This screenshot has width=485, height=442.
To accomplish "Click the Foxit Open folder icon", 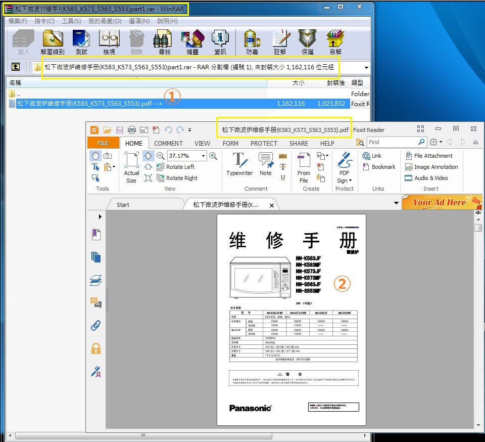I will pyautogui.click(x=107, y=129).
